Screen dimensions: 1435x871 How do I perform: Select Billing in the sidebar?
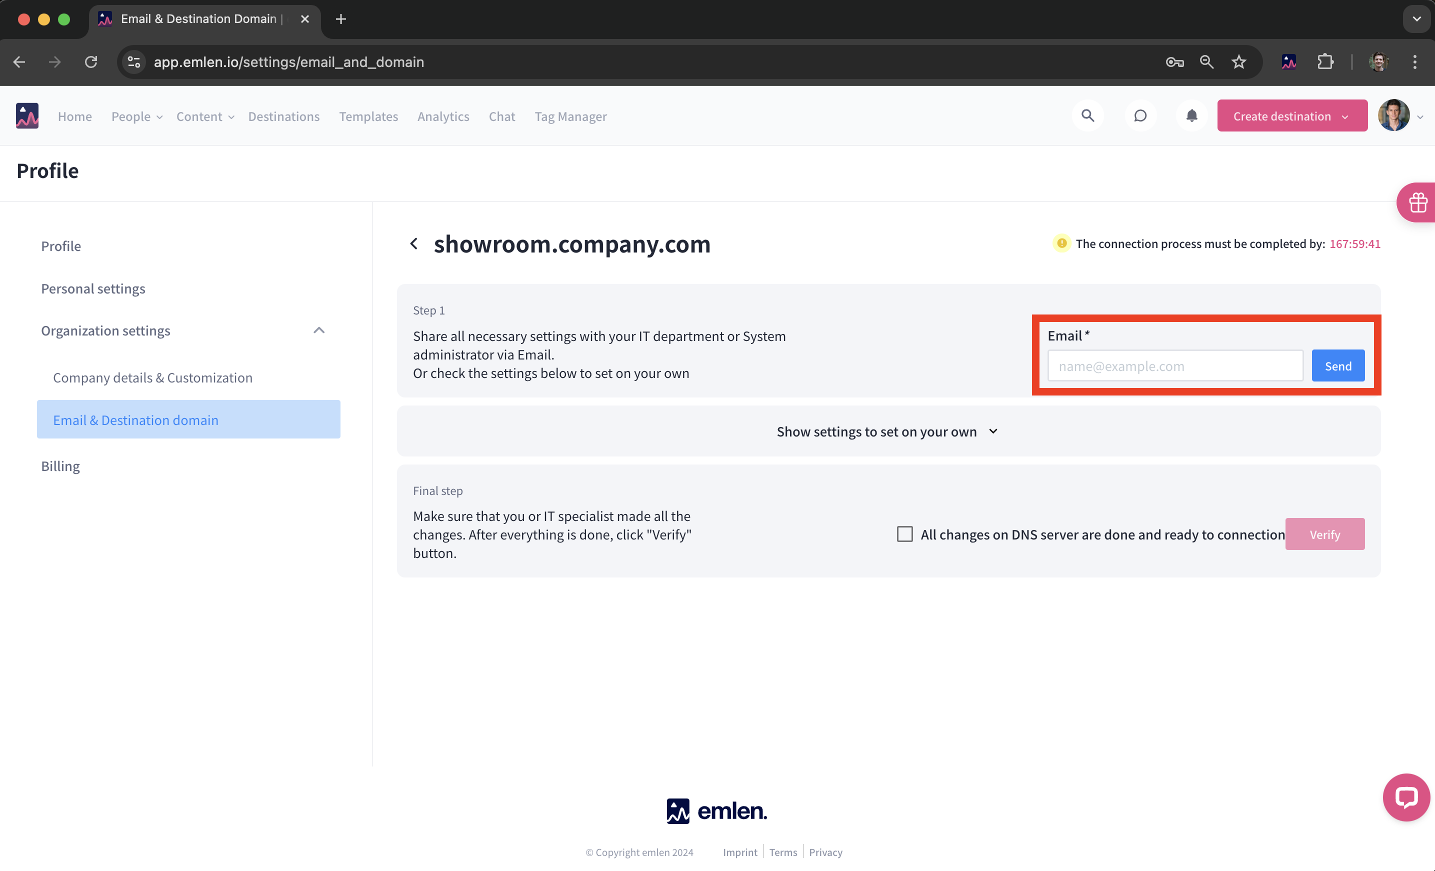point(60,466)
